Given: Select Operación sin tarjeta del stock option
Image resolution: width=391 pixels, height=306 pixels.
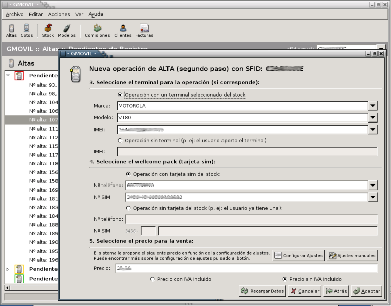Looking at the screenshot, I should pos(128,208).
